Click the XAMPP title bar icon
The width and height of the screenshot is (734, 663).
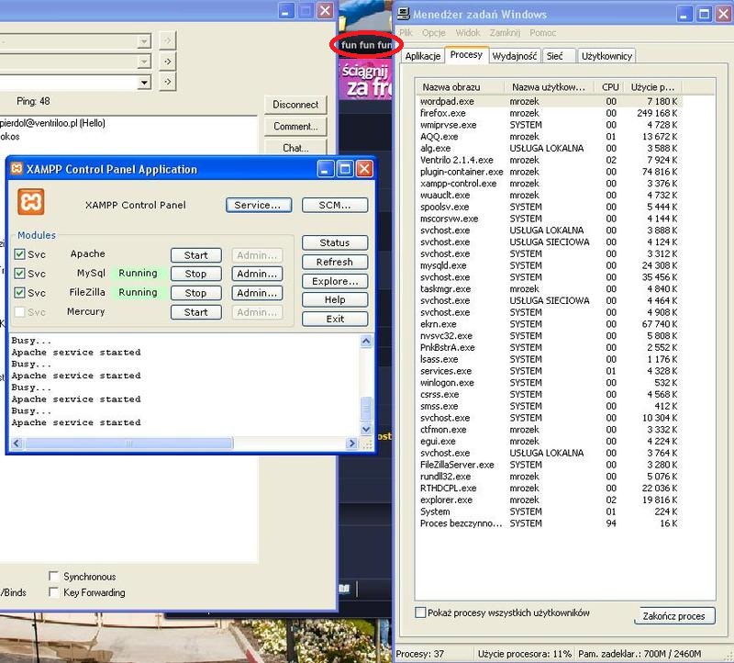click(17, 169)
